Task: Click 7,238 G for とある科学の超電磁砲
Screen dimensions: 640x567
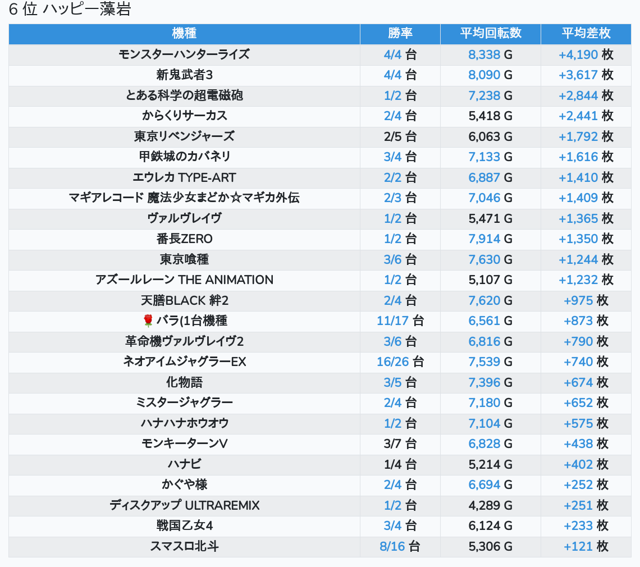Action: point(484,95)
